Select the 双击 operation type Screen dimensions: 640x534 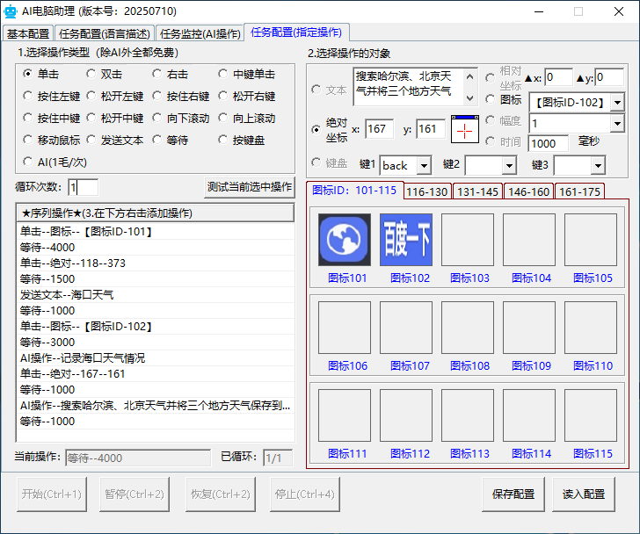[x=93, y=75]
